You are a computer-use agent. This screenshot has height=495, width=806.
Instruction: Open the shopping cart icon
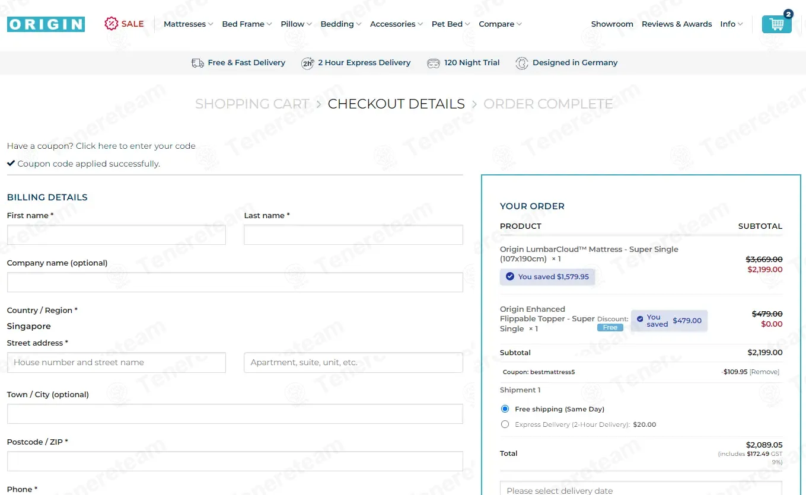tap(776, 24)
